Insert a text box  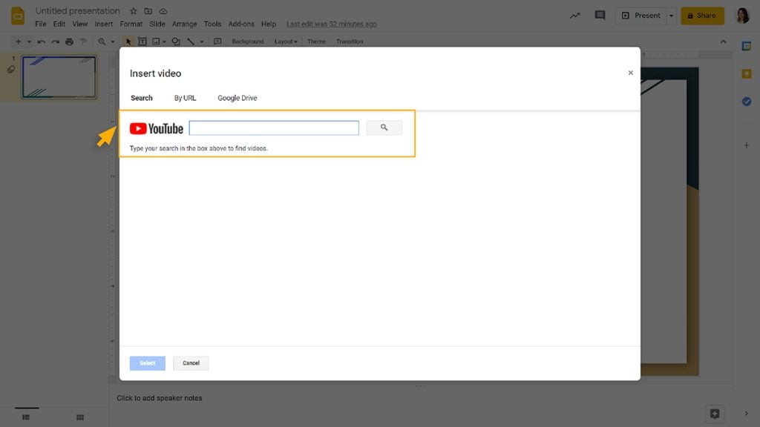(142, 42)
